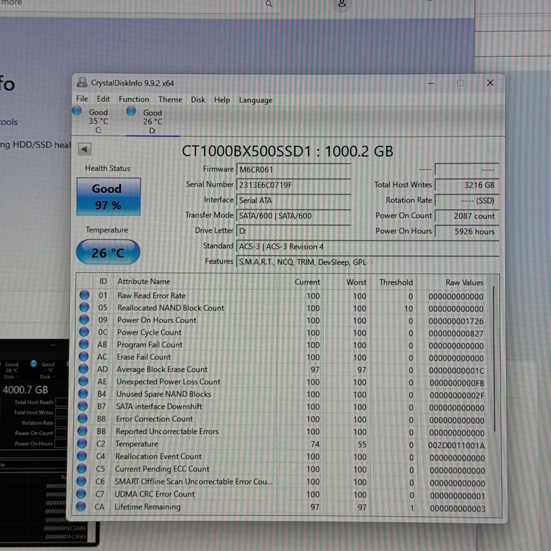Click status icon for SMART Offline Scan row
Image resolution: width=551 pixels, height=551 pixels.
pos(82,481)
